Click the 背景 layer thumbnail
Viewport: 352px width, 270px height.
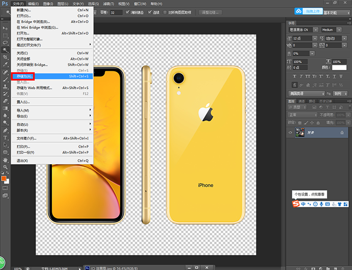[x=300, y=132]
